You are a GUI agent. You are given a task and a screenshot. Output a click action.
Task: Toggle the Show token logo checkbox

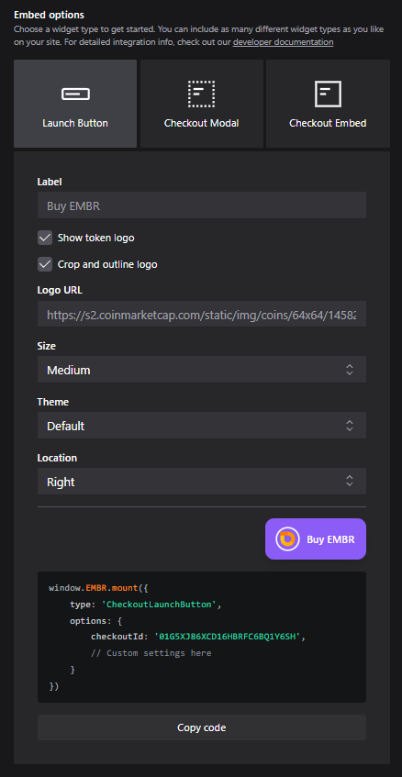click(45, 238)
